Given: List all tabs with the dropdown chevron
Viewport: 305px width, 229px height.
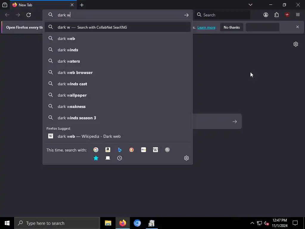Looking at the screenshot, I should point(250,5).
